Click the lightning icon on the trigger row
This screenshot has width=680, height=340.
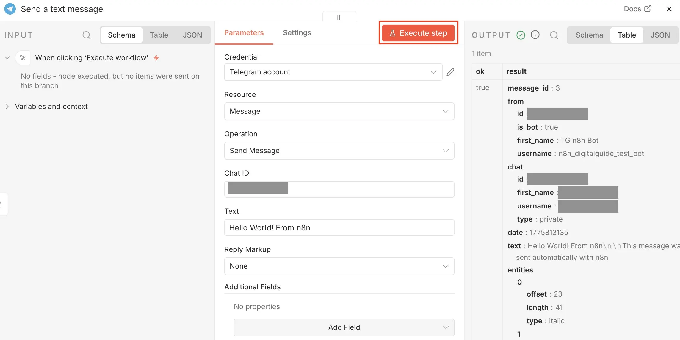tap(156, 57)
